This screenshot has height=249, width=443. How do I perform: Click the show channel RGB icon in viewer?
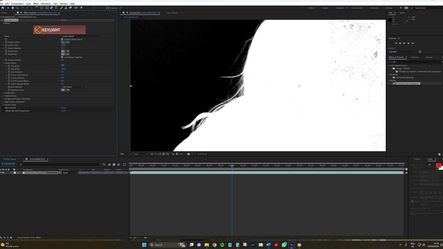(173, 154)
